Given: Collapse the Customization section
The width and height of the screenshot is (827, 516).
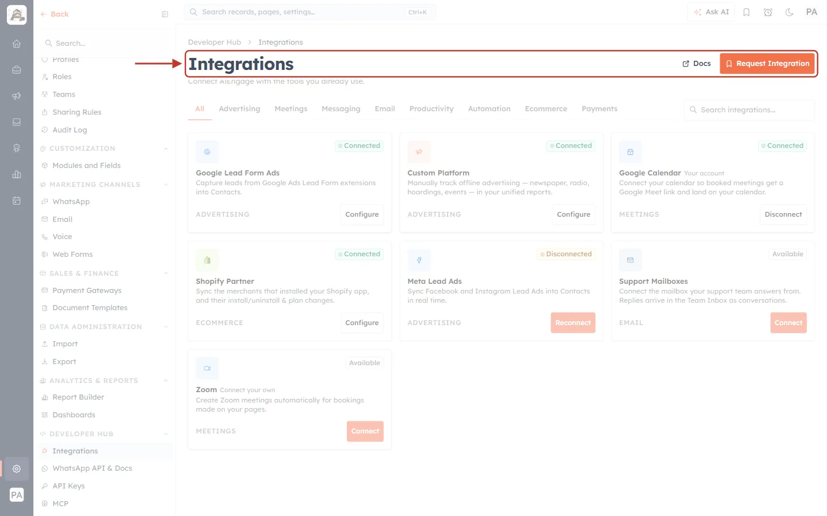Looking at the screenshot, I should click(166, 148).
